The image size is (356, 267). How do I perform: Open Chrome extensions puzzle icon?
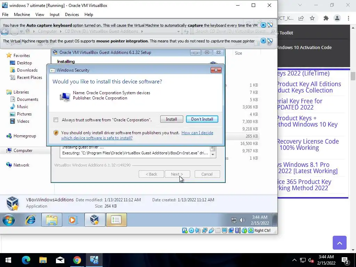point(326,18)
